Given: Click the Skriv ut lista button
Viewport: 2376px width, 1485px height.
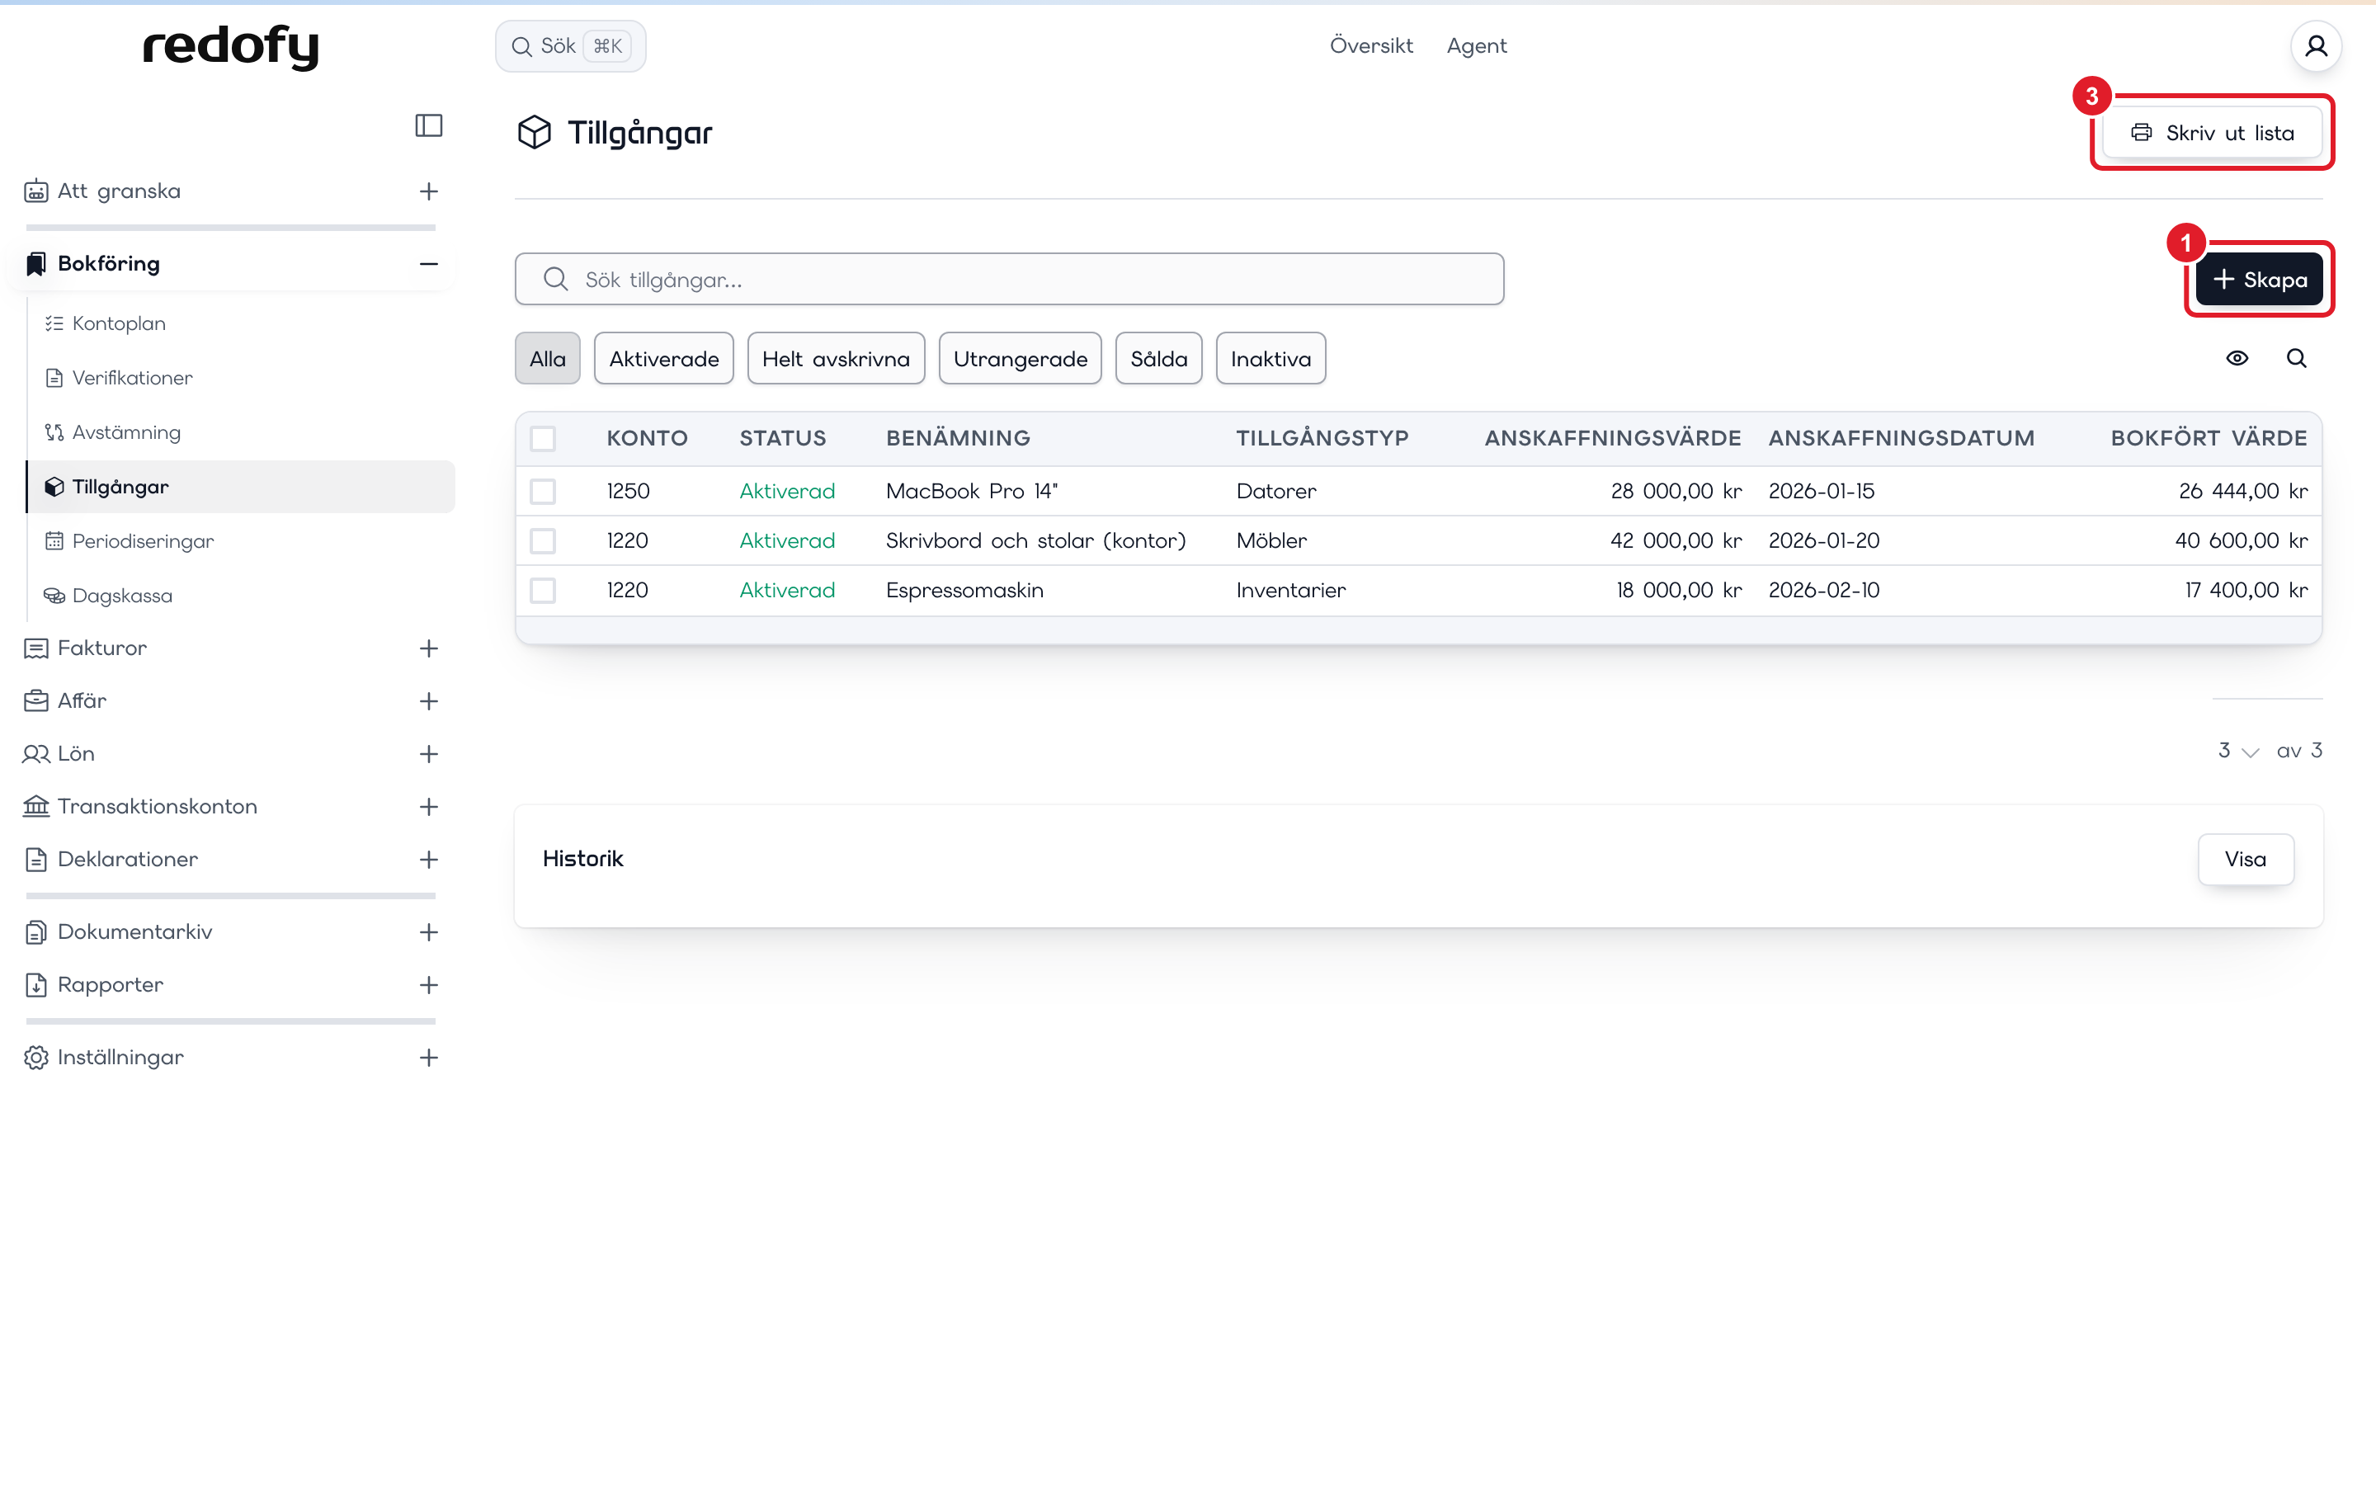Looking at the screenshot, I should 2212,133.
